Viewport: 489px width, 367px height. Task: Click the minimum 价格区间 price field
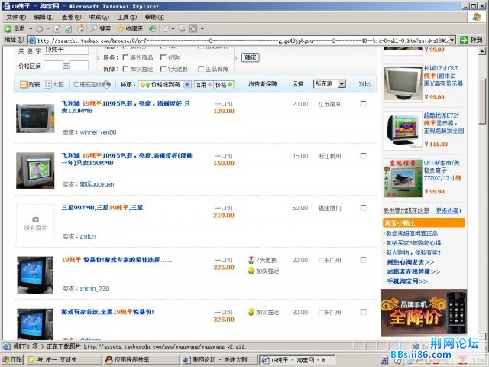coord(53,66)
